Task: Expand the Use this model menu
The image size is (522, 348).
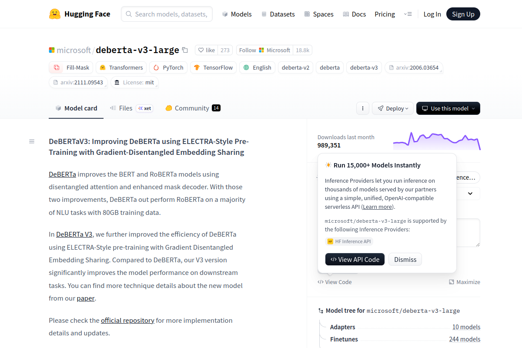Action: click(448, 108)
